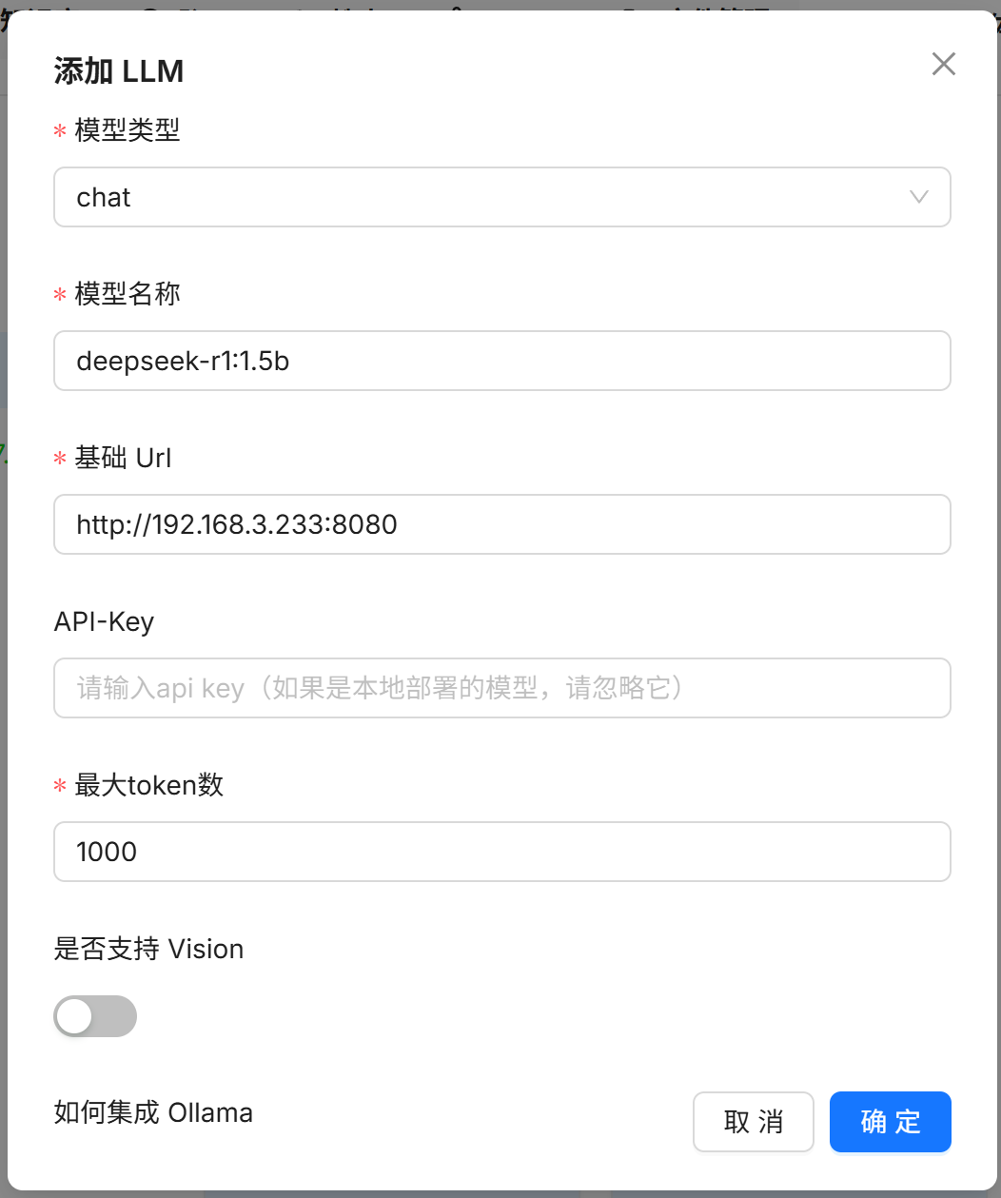The width and height of the screenshot is (1001, 1198).
Task: Click the 模型名称 field label
Action: 128,294
